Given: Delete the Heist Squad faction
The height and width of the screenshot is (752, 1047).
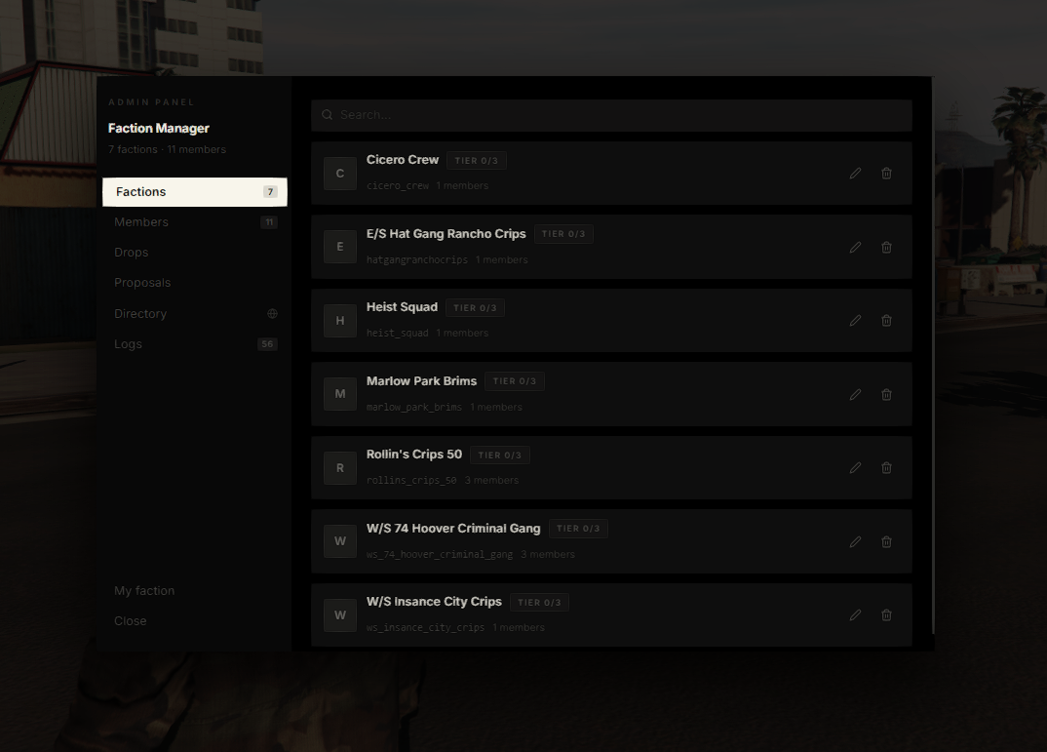Looking at the screenshot, I should point(887,321).
